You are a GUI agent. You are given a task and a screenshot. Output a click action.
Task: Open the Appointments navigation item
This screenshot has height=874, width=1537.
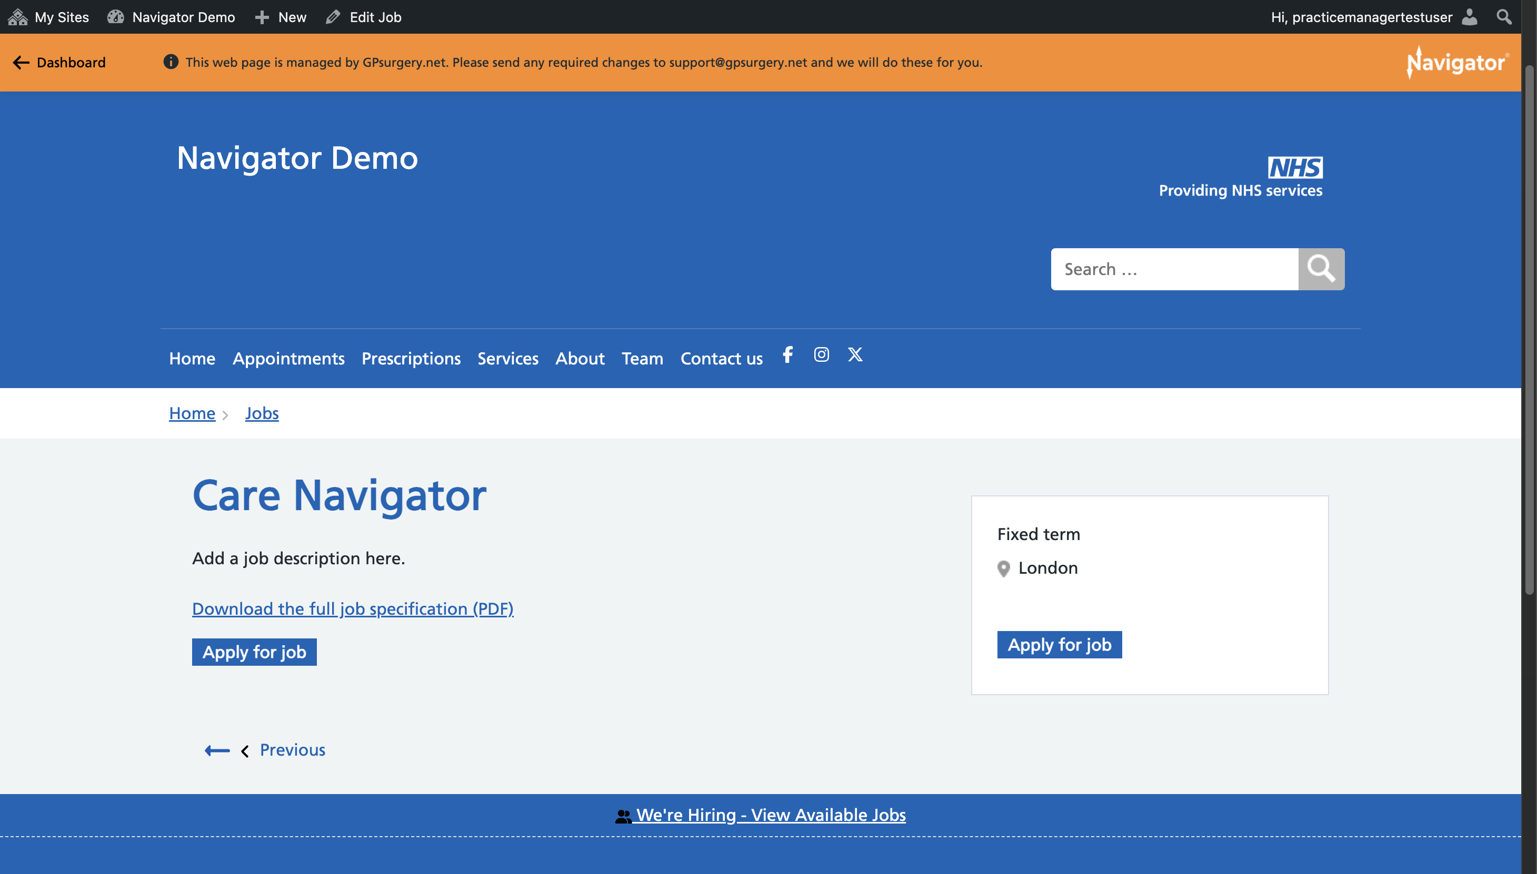[288, 358]
